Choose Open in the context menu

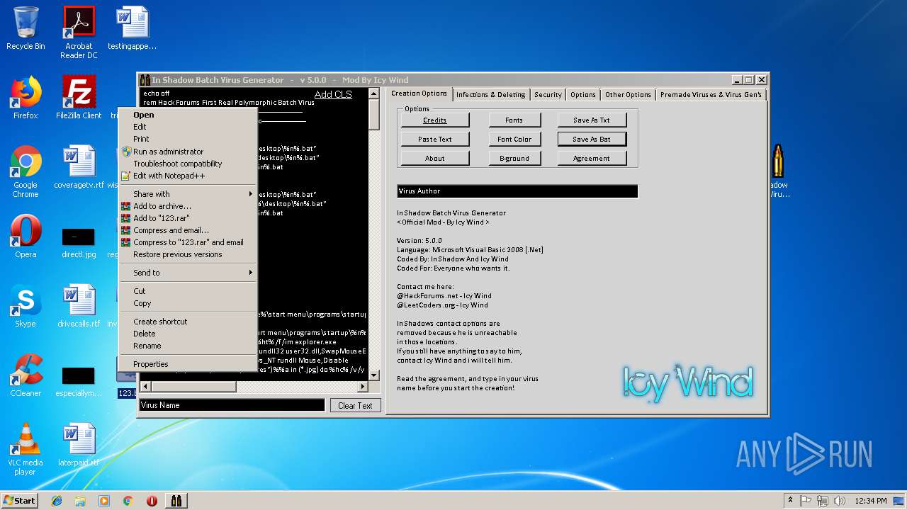tap(187, 115)
